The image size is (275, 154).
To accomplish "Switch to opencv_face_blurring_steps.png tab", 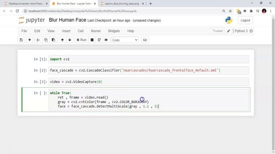I will pos(122,4).
